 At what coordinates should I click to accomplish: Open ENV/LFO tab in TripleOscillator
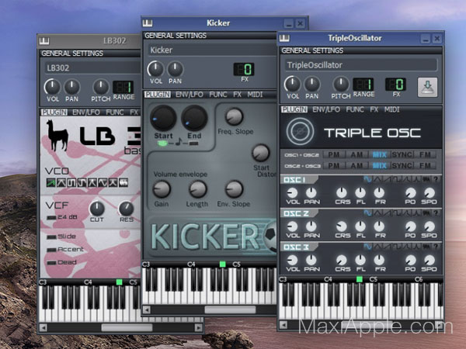pyautogui.click(x=326, y=109)
